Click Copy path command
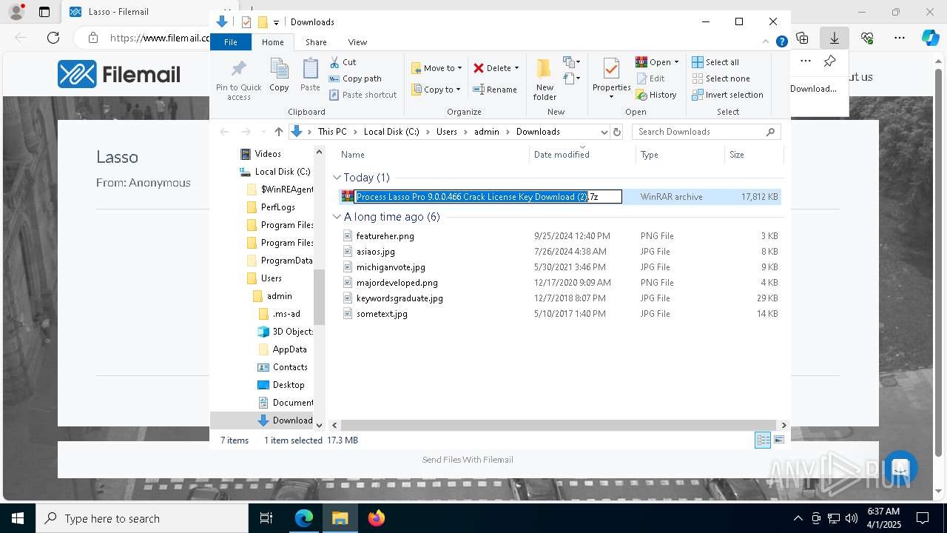947x533 pixels. click(355, 78)
